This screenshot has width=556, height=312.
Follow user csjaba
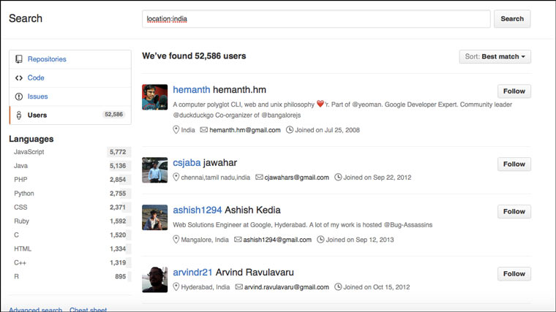(514, 164)
